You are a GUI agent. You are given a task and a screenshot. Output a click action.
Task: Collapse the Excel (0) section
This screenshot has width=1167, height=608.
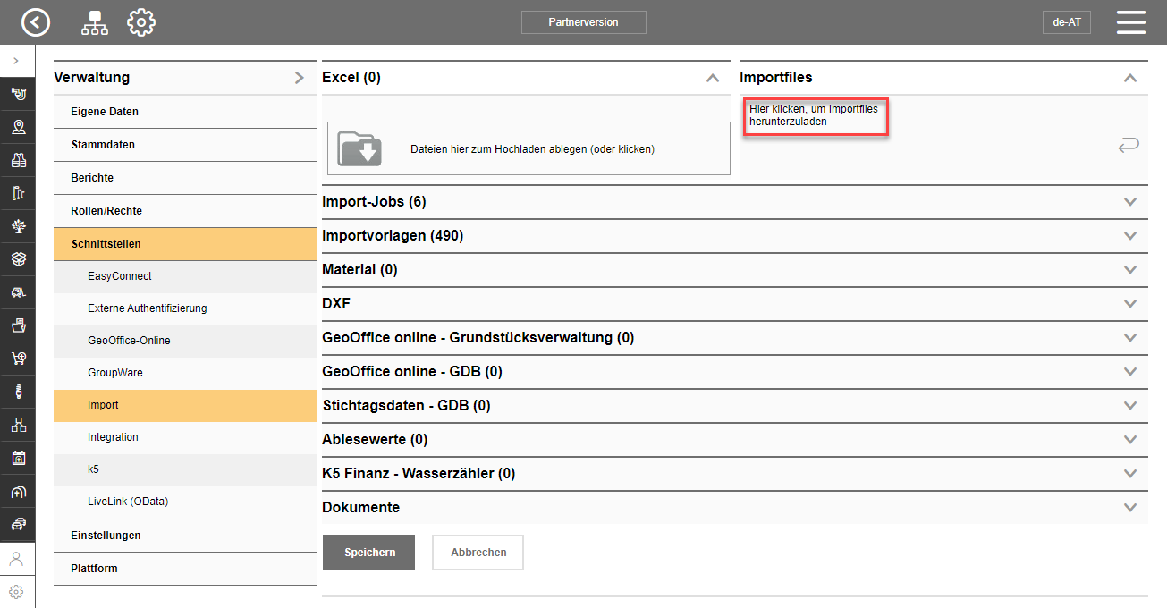pos(713,78)
